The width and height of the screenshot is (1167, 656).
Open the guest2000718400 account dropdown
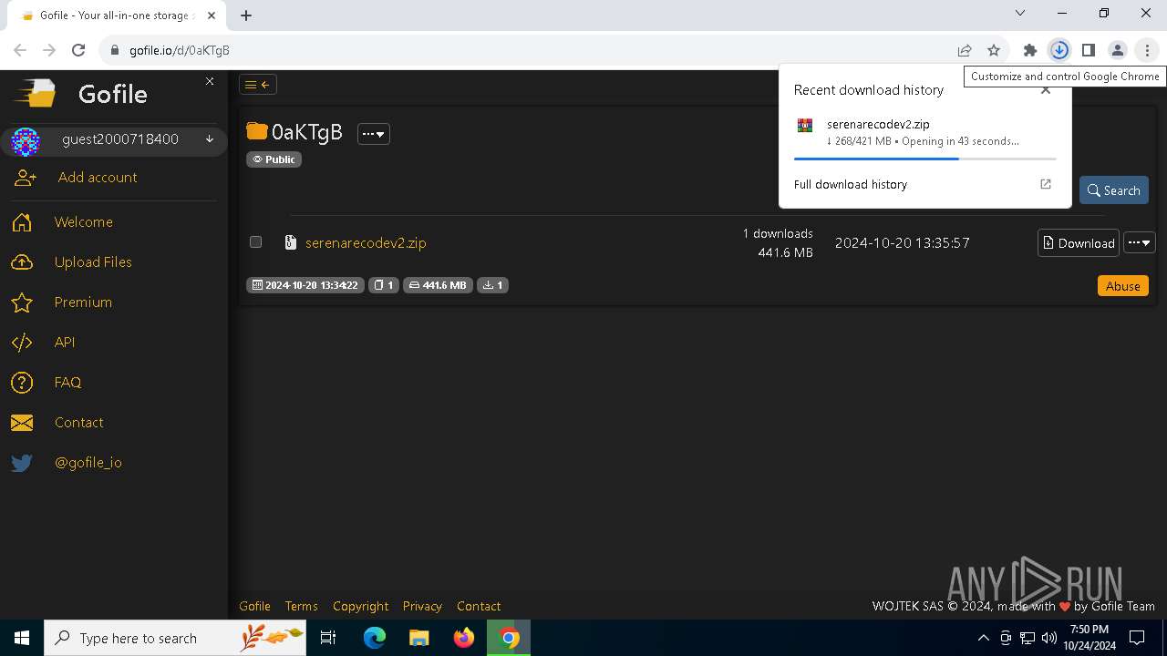coord(209,139)
